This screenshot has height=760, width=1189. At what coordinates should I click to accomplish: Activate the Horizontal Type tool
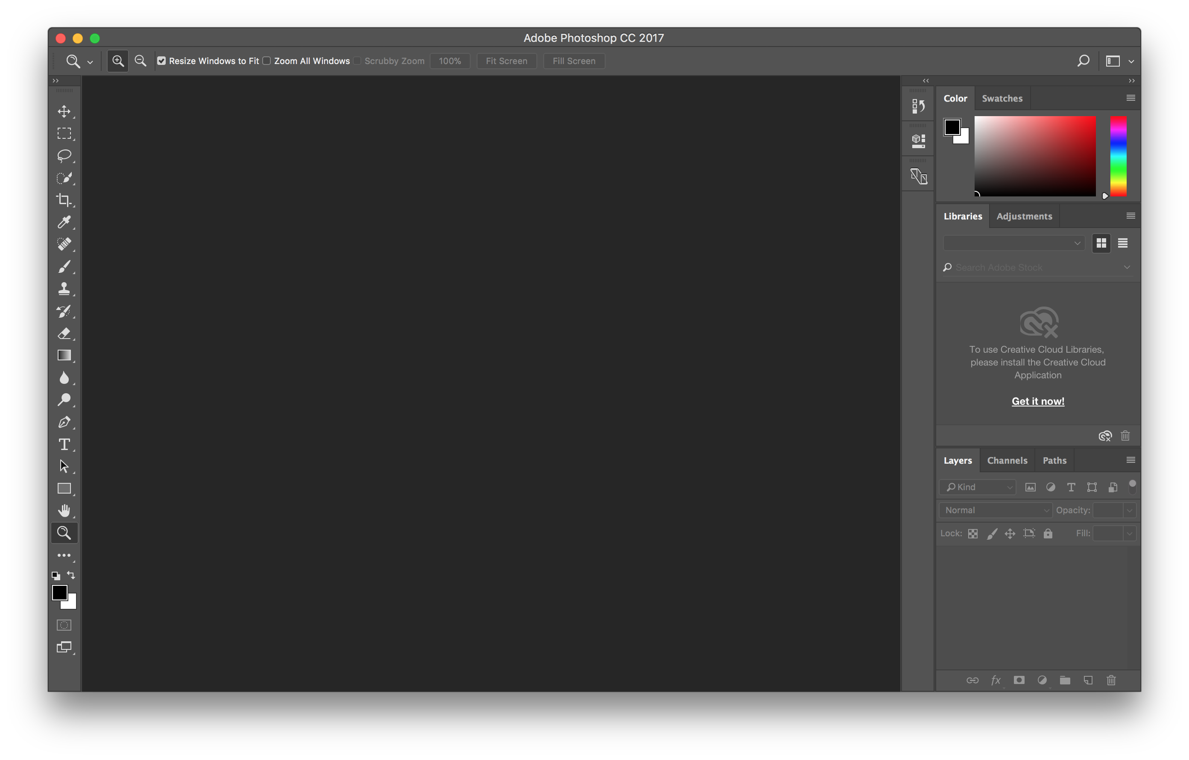point(64,444)
